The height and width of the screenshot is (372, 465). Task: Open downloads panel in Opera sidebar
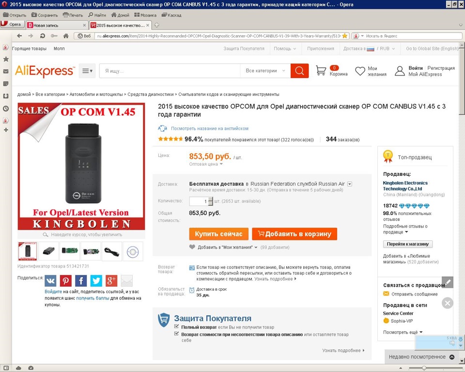tap(6, 96)
